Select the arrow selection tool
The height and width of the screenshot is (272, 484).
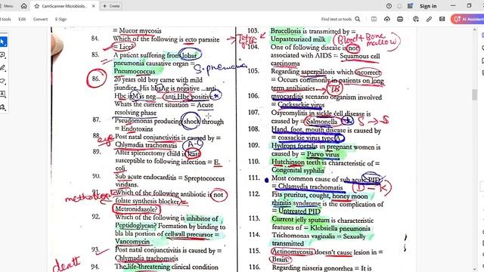[x=3, y=42]
